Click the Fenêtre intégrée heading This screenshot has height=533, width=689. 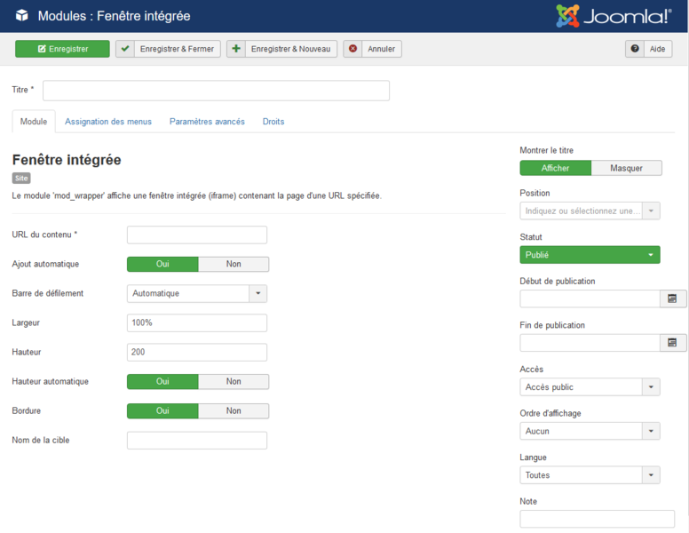coord(67,160)
